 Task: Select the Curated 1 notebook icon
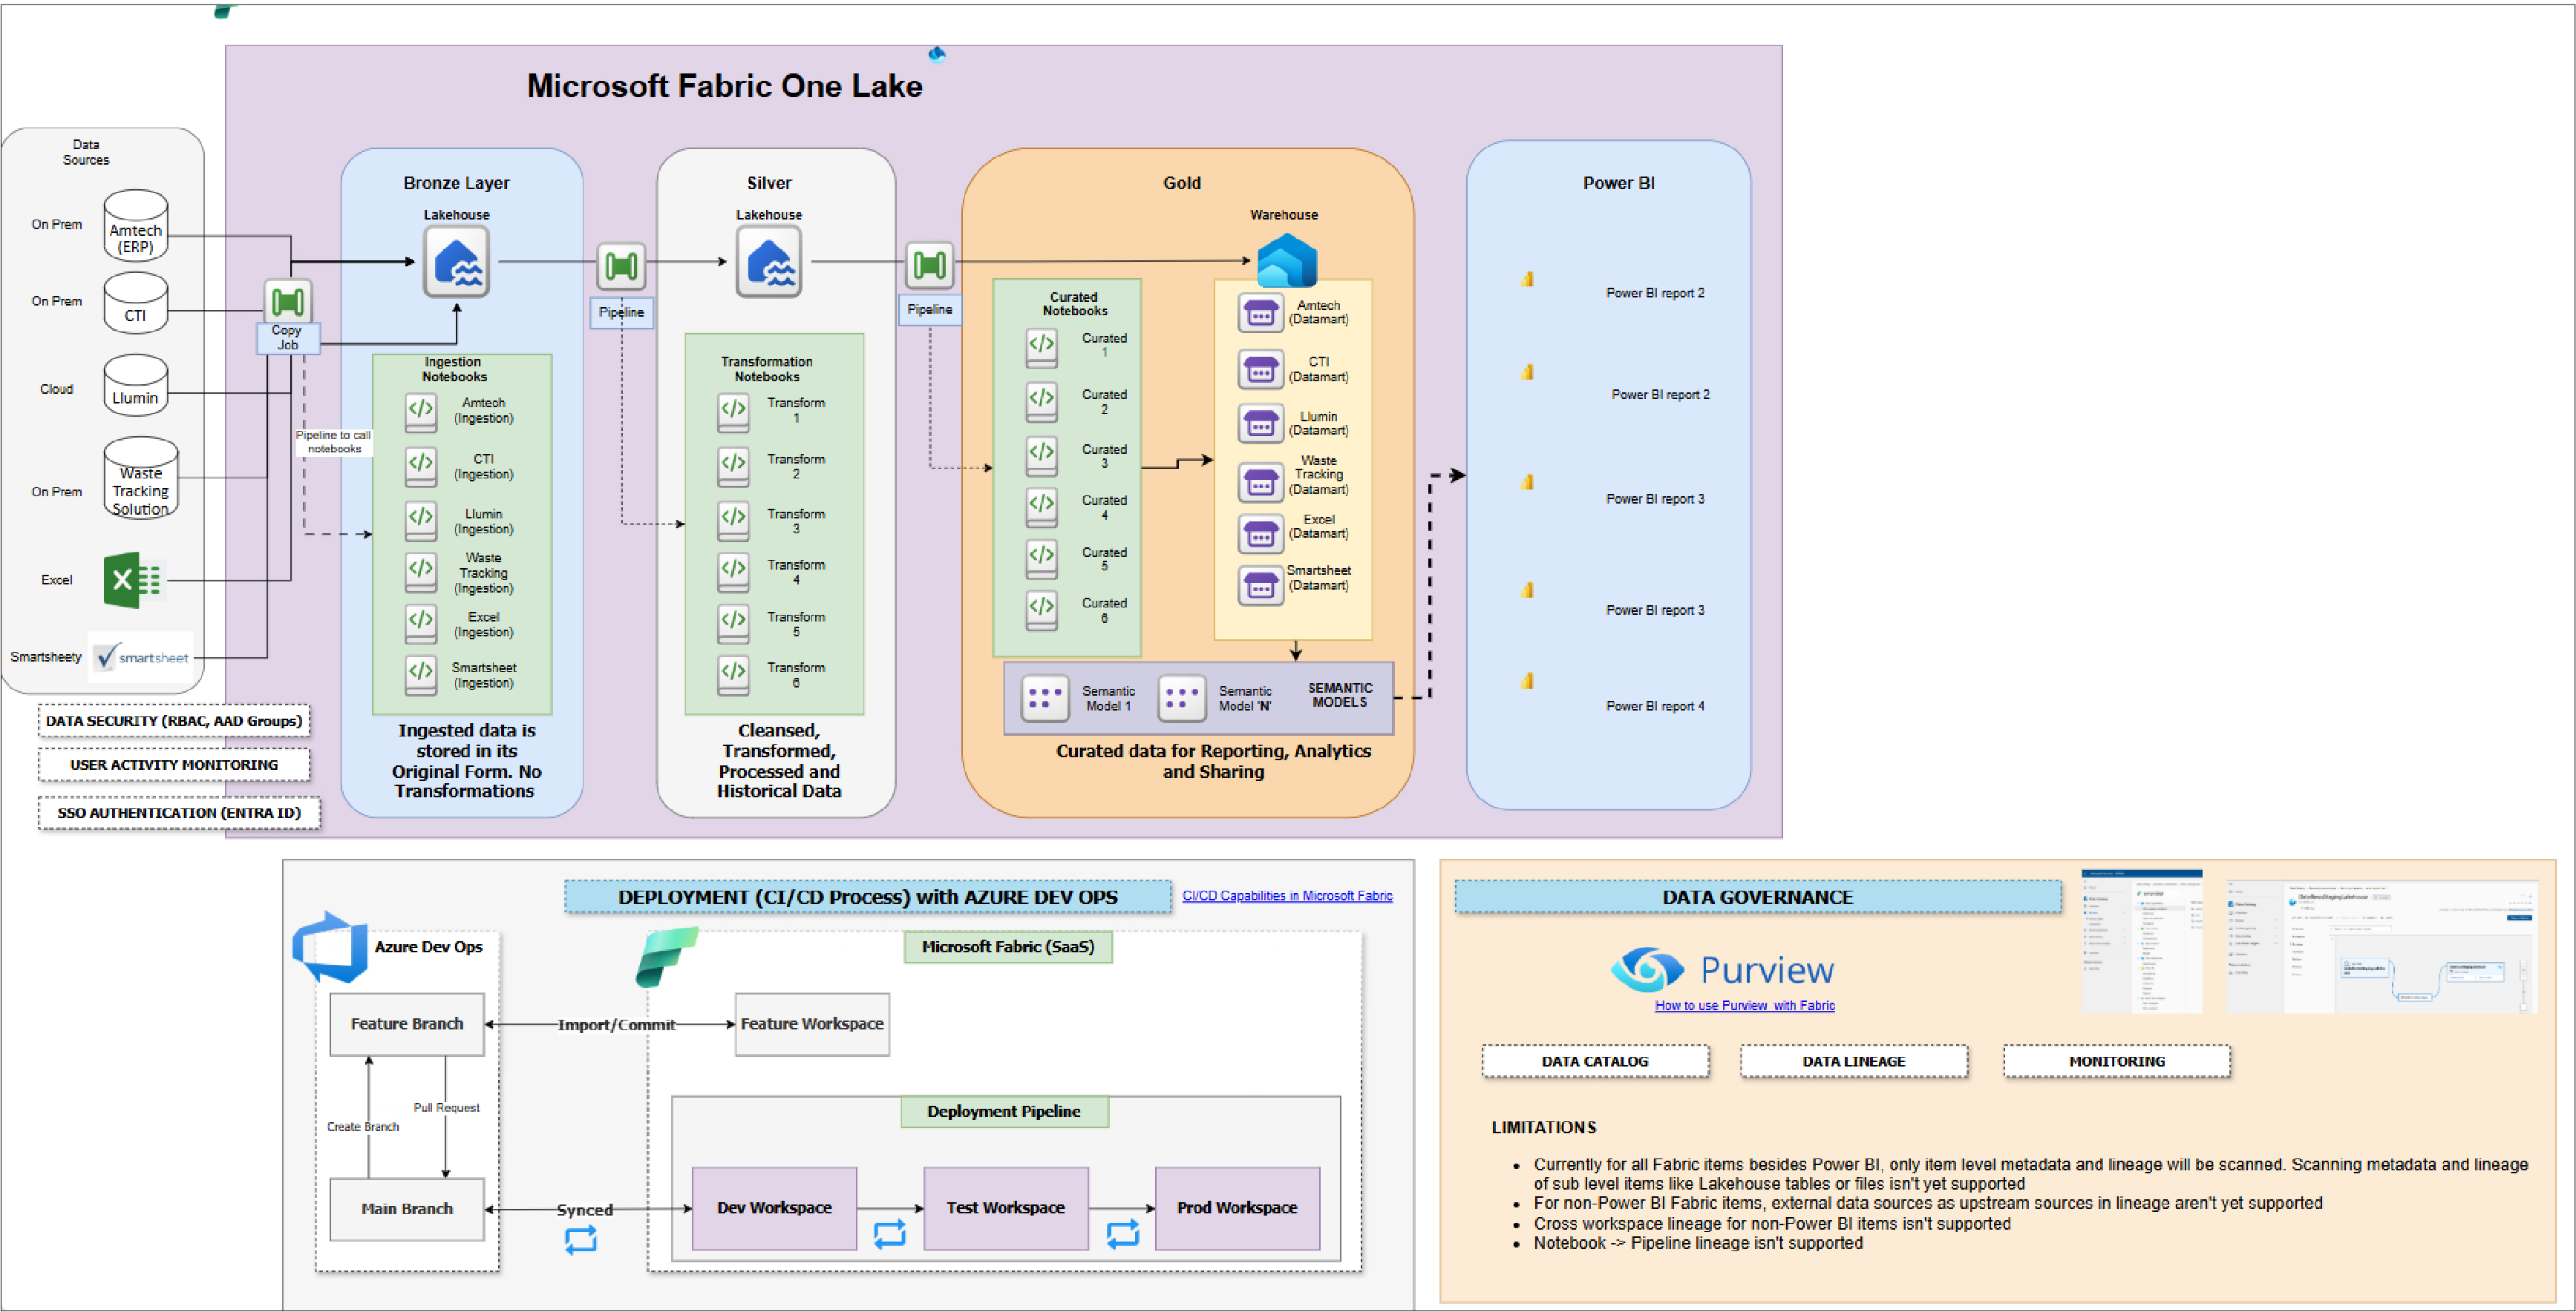coord(1041,346)
